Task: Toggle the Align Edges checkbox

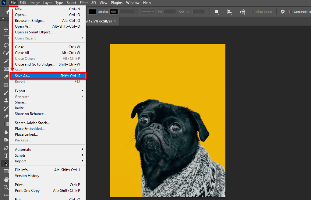Action: [253, 12]
